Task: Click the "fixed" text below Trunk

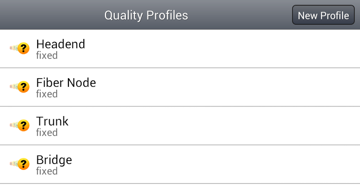Action: pos(47,133)
